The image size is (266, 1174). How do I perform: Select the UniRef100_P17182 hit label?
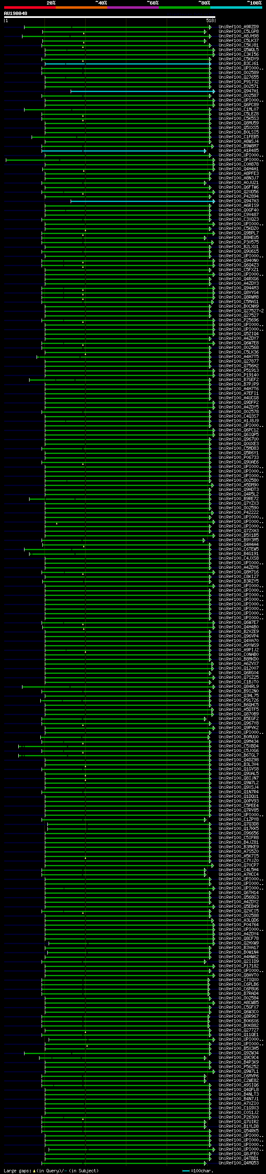239,966
